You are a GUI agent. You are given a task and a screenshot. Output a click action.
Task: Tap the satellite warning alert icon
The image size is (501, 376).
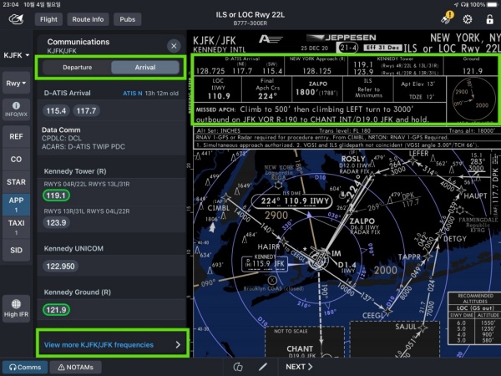[447, 18]
